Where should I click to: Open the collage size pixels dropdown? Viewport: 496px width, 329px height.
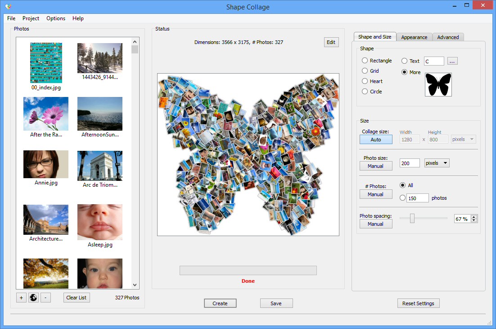tap(463, 139)
